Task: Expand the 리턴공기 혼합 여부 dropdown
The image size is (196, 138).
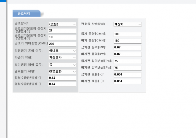Action: pyautogui.click(x=62, y=50)
